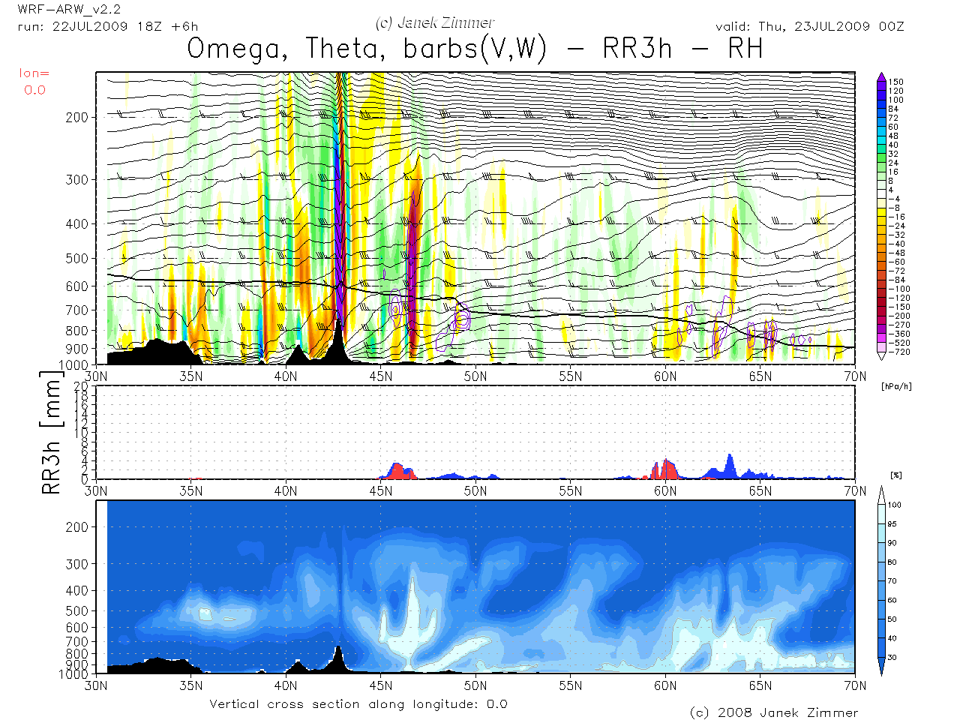
Task: Click the '200' pressure label on top panel
Action: tap(76, 117)
